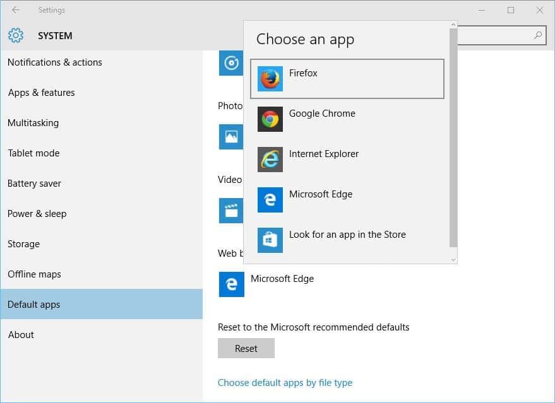Click the music player default app icon
Viewport: 555px width, 403px height.
231,63
